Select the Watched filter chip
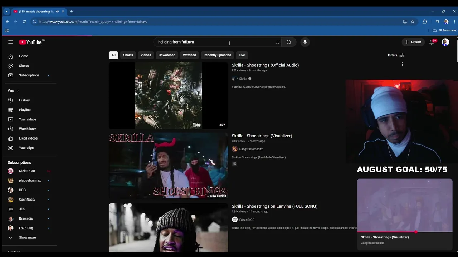Image resolution: width=458 pixels, height=257 pixels. [x=189, y=55]
